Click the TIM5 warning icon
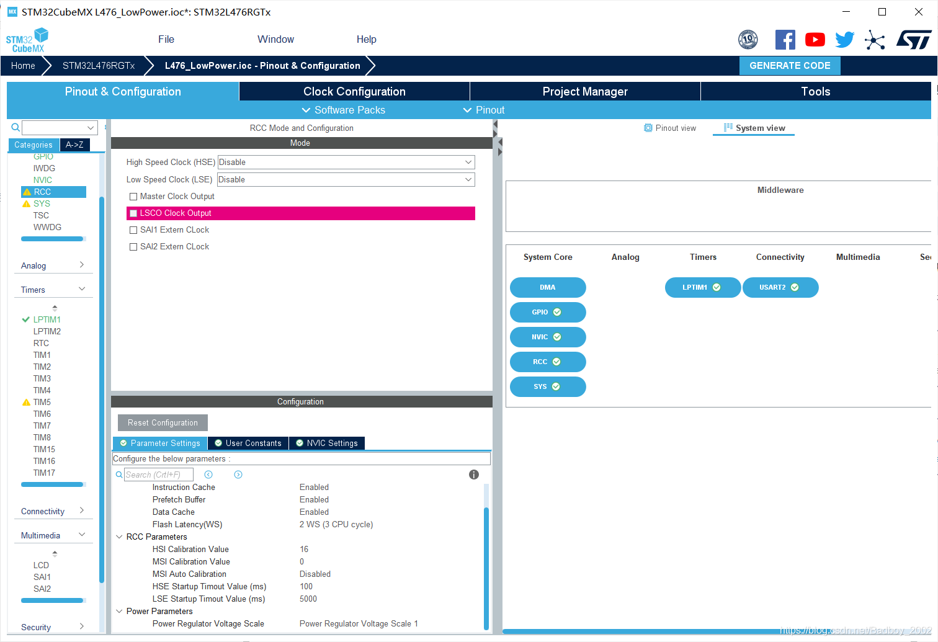Screen dimensions: 938x642 [26, 402]
